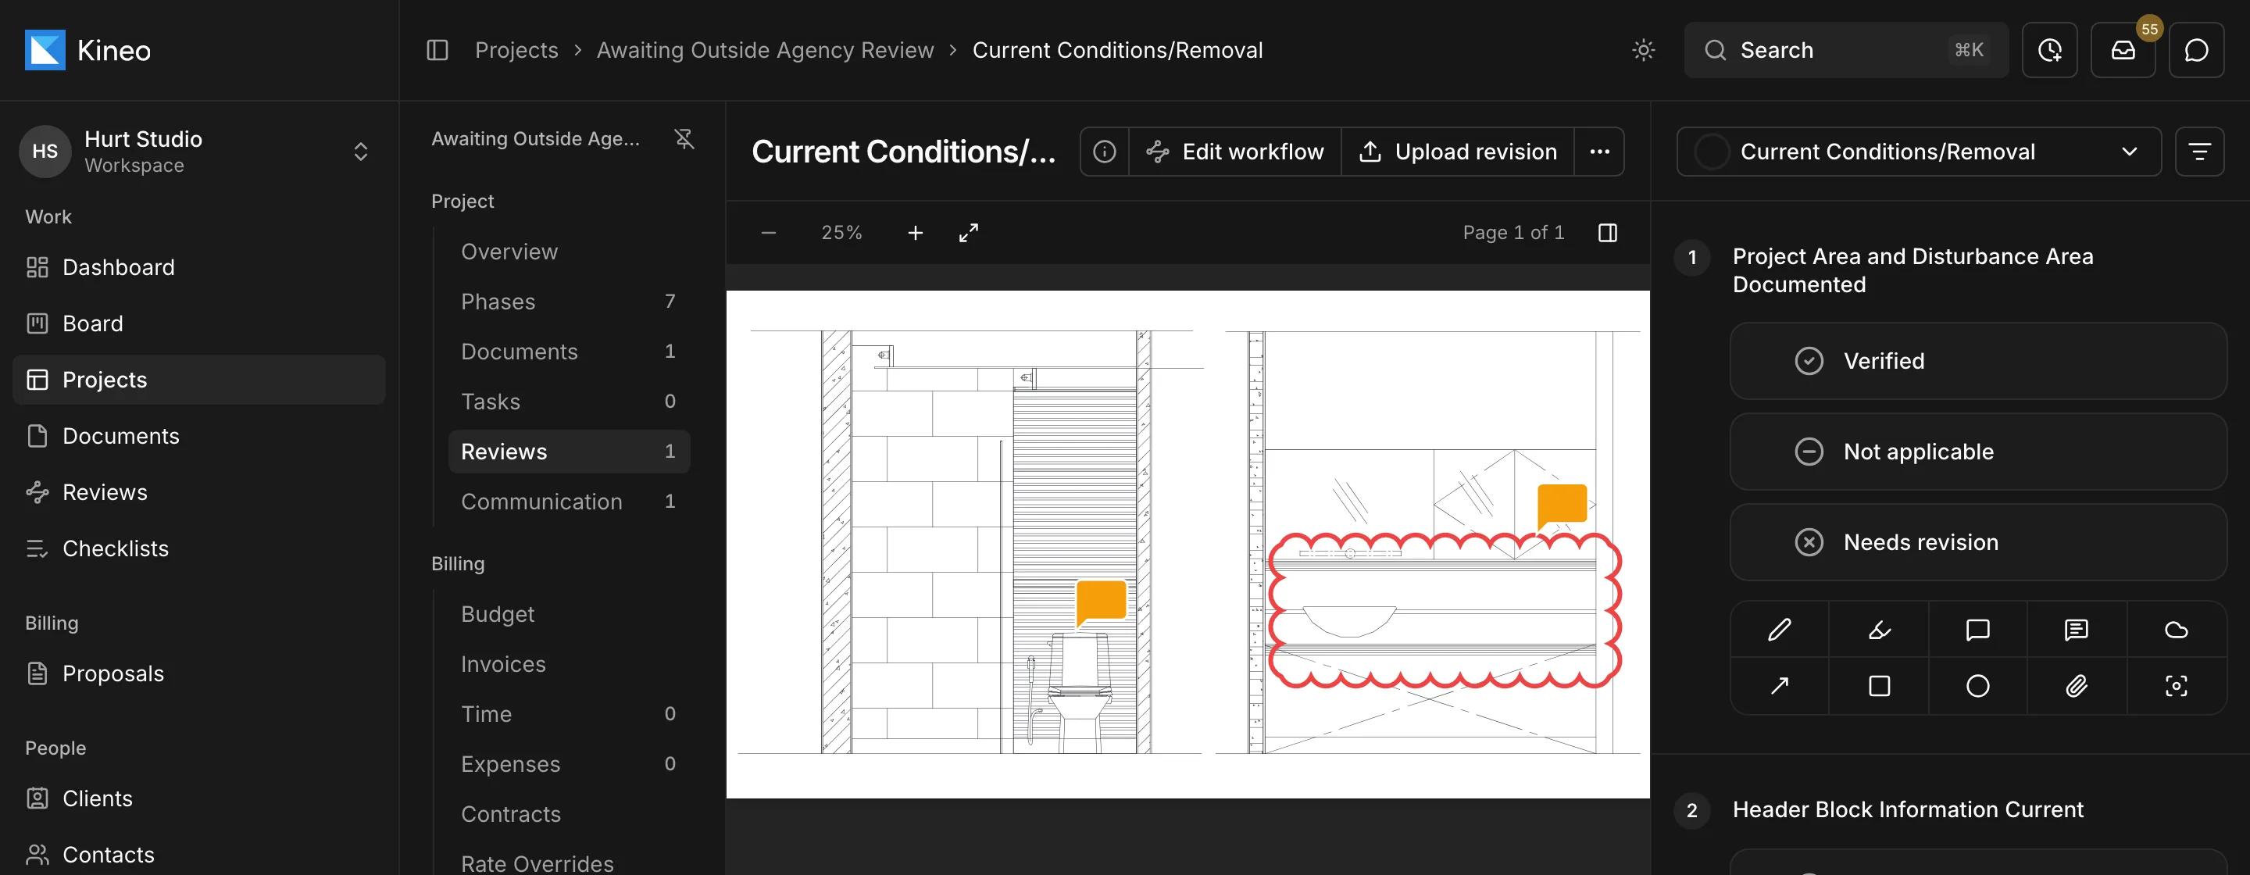Image resolution: width=2250 pixels, height=875 pixels.
Task: Open Expenses under project Billing
Action: point(569,763)
